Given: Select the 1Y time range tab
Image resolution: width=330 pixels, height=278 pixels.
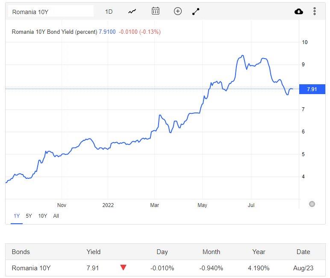Looking at the screenshot, I should (x=17, y=216).
